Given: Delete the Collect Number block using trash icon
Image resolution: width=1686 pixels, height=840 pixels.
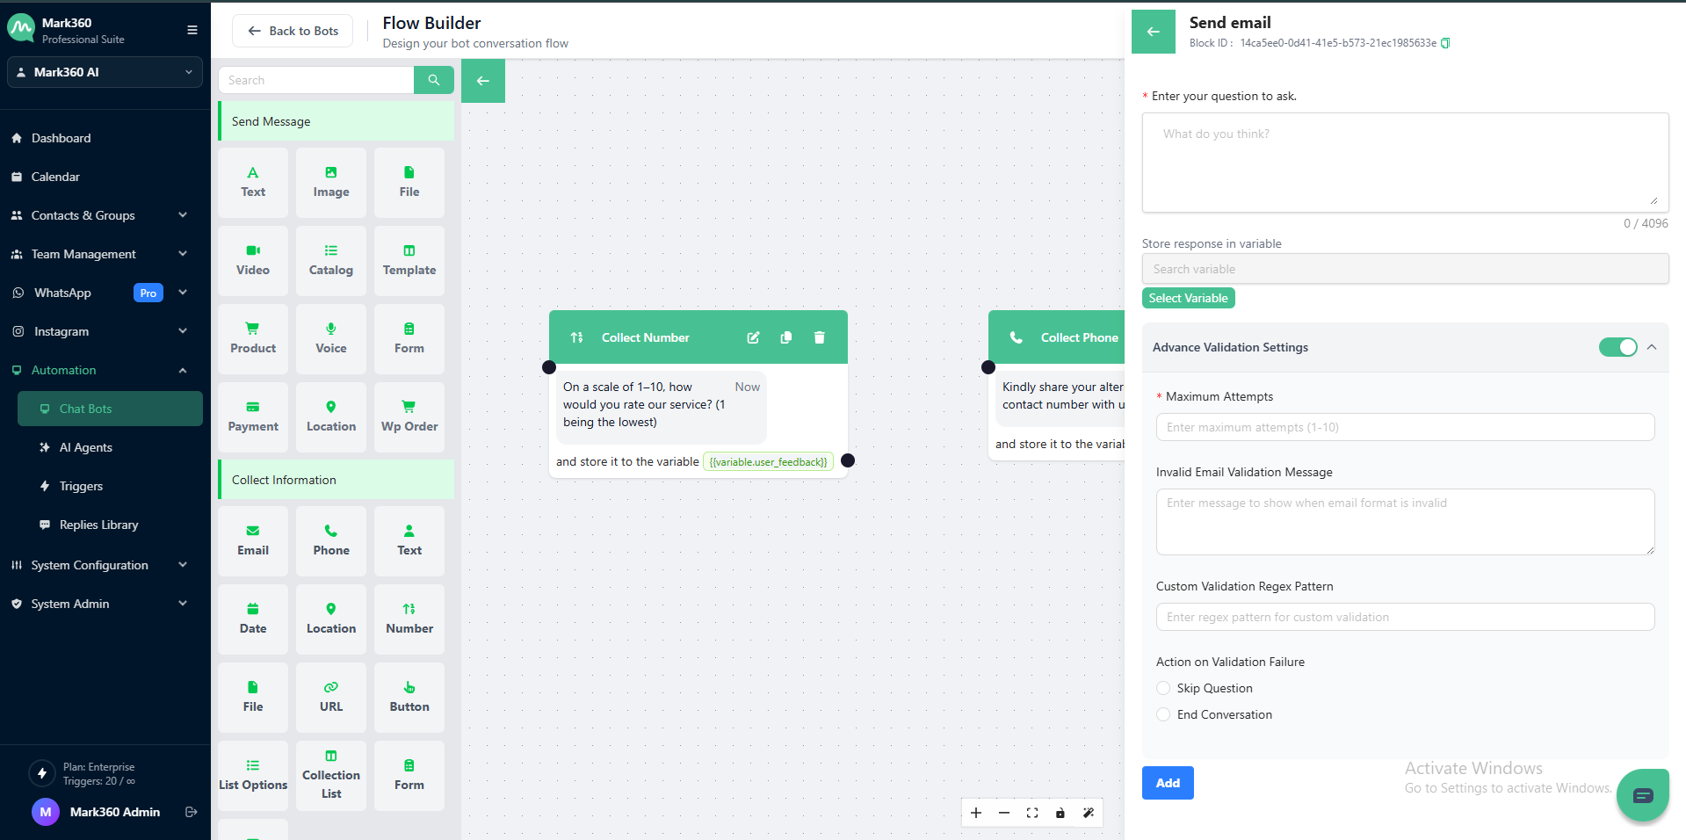Looking at the screenshot, I should (819, 337).
